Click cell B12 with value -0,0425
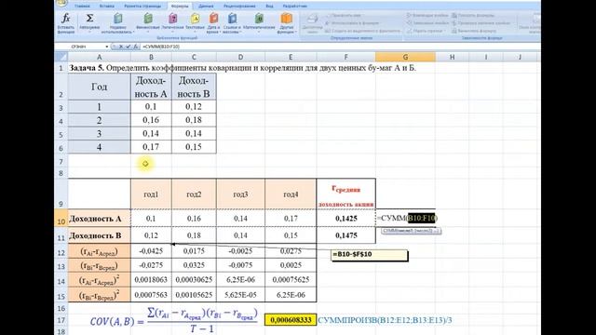Viewport: 596px width, 335px height. [x=151, y=251]
